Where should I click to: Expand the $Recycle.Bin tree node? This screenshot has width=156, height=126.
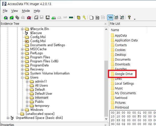click(x=22, y=29)
